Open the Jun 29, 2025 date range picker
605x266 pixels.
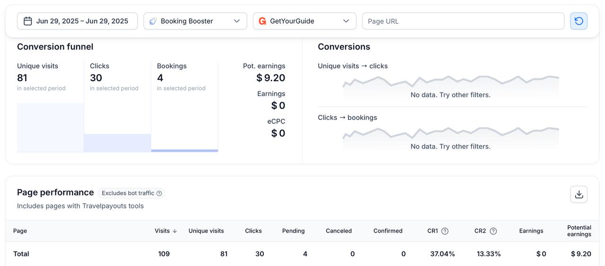coord(82,21)
